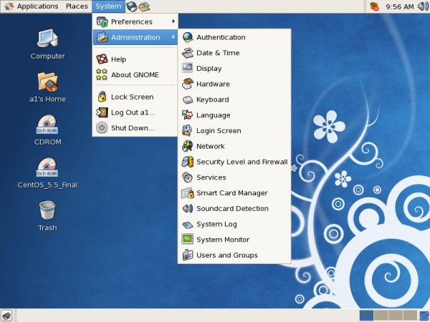Switch to the third workspace
Viewport: 430px width, 322px height.
395,316
